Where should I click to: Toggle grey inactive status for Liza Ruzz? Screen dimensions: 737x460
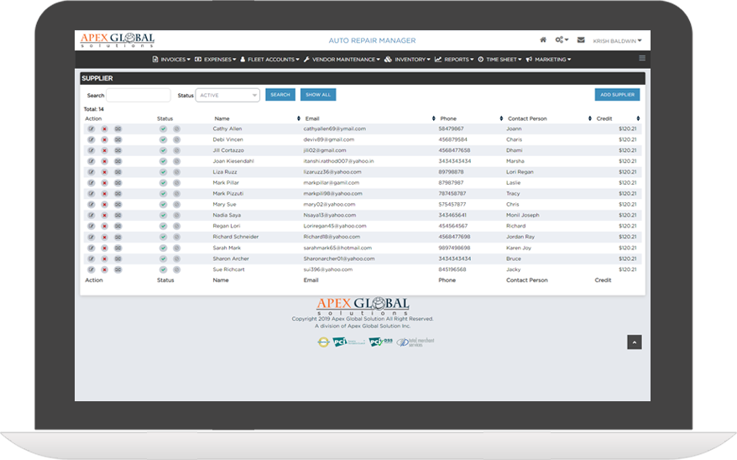177,171
